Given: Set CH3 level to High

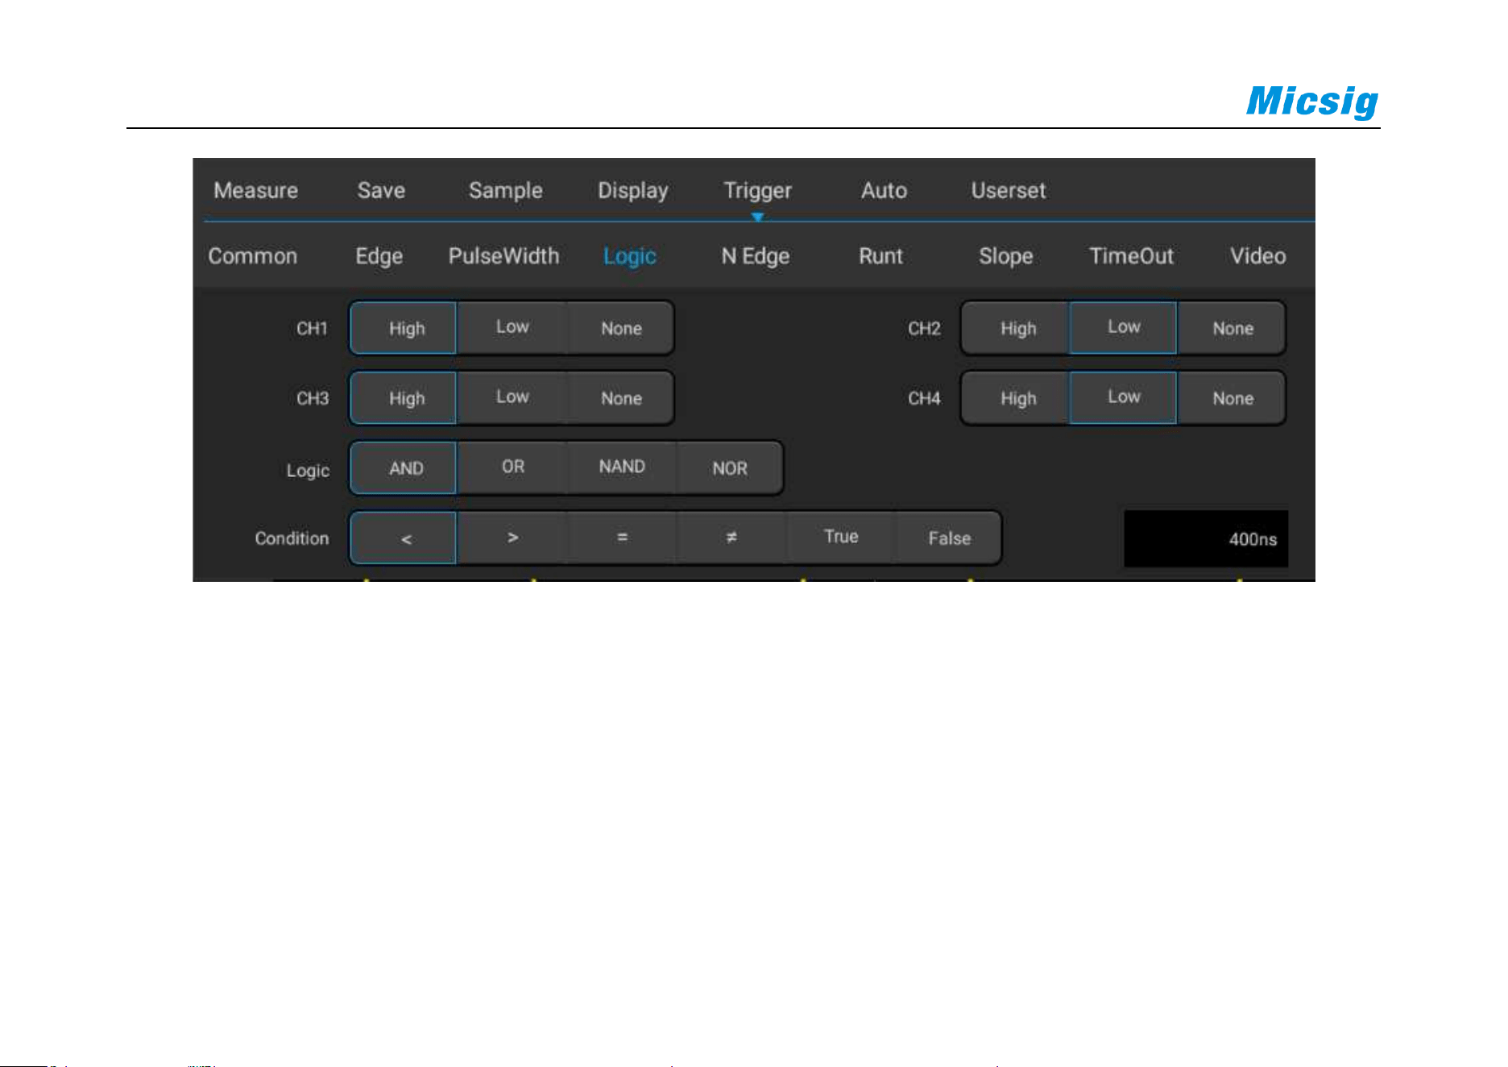Looking at the screenshot, I should (x=404, y=398).
